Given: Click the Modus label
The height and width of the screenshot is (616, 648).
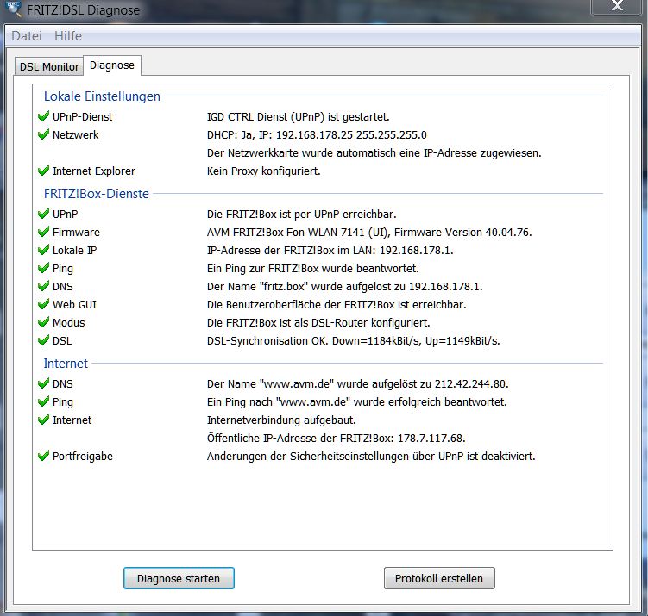Looking at the screenshot, I should click(69, 323).
